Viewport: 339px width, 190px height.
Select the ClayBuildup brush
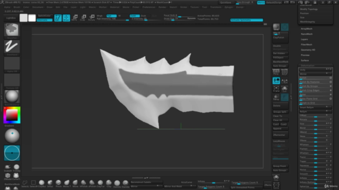click(42, 184)
